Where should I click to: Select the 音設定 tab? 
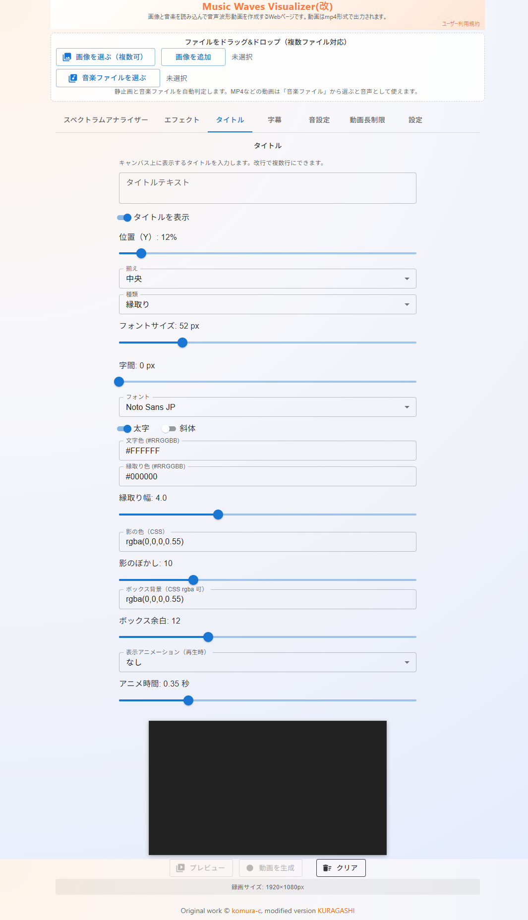pos(319,119)
